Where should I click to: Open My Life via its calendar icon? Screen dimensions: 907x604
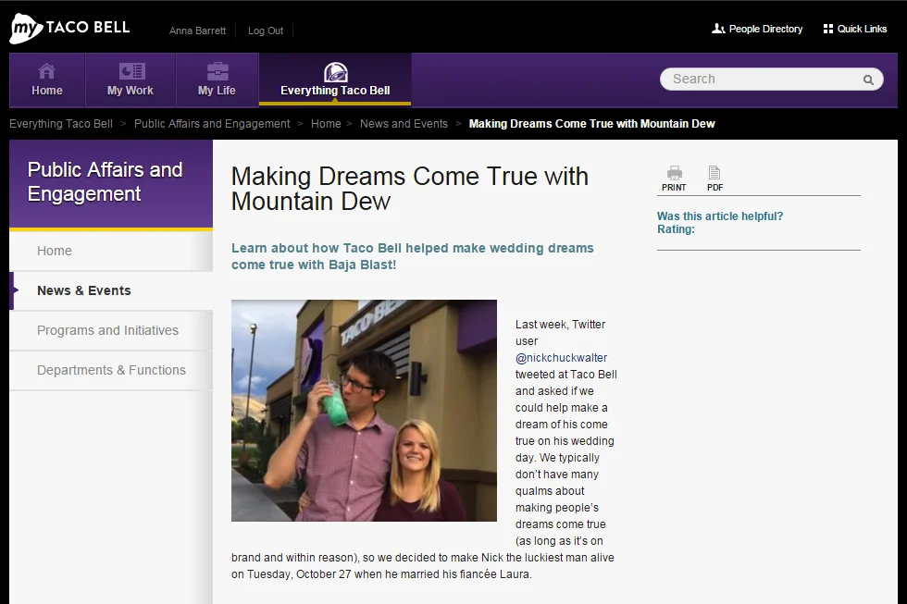pos(217,70)
